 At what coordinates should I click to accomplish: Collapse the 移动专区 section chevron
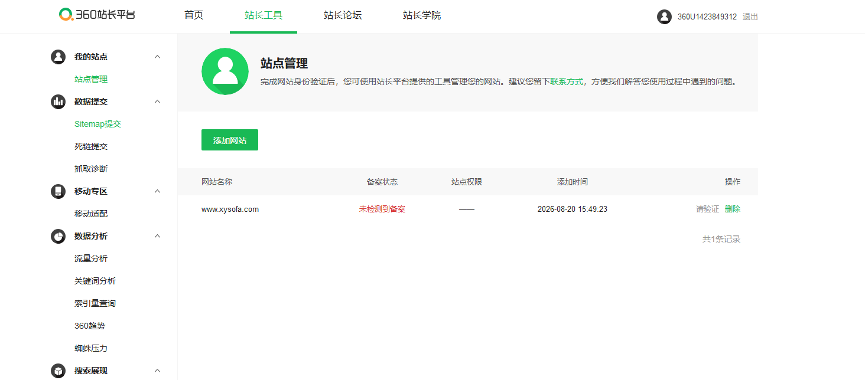pyautogui.click(x=157, y=191)
